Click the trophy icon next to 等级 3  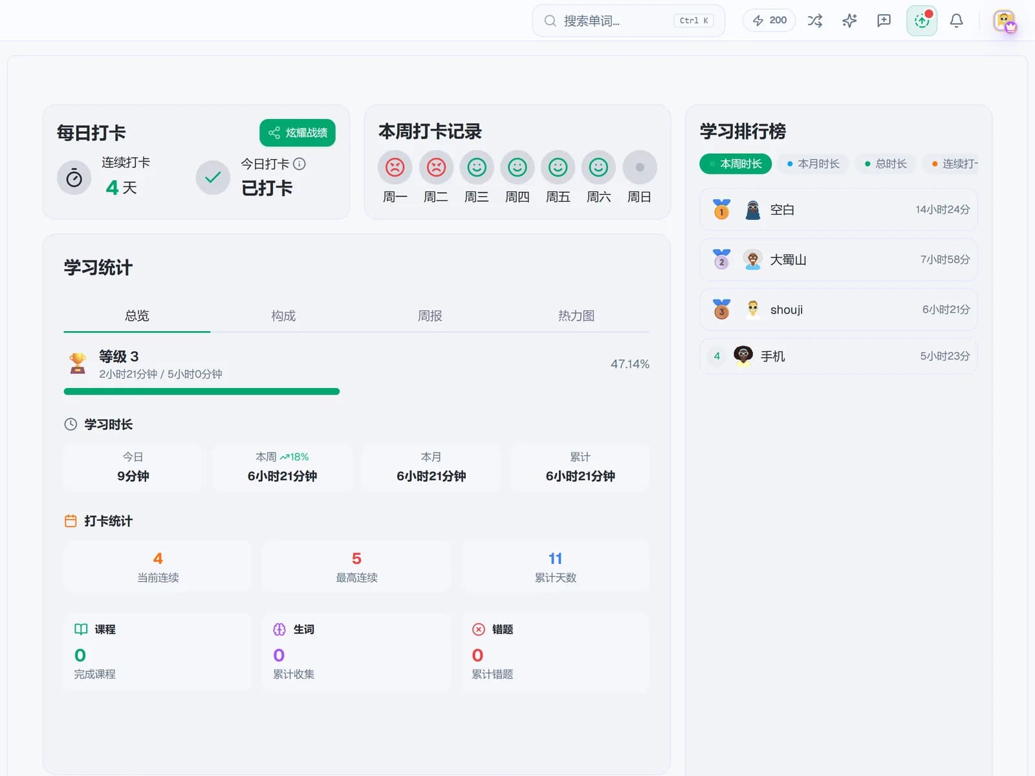(78, 363)
